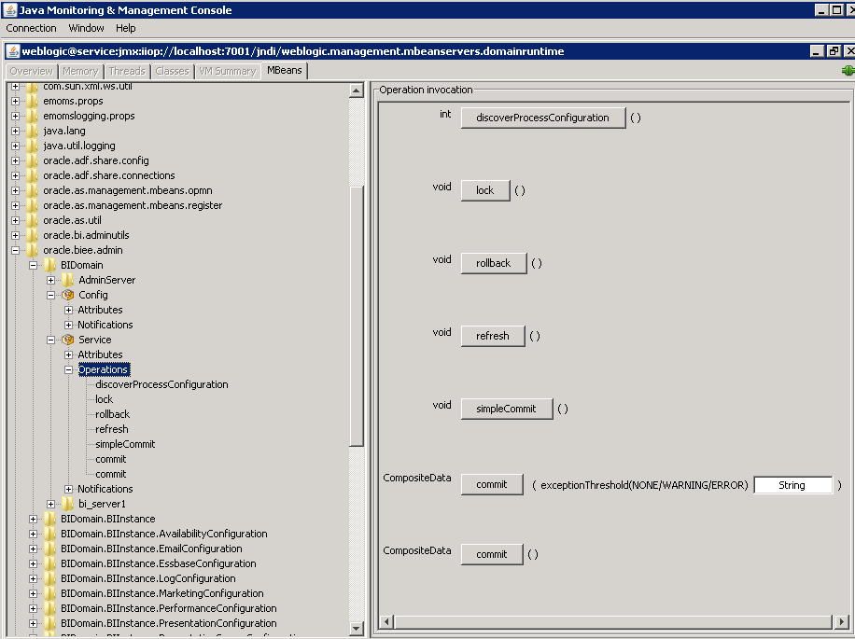
Task: Select the rollback leaf in the MBean tree
Action: point(113,414)
